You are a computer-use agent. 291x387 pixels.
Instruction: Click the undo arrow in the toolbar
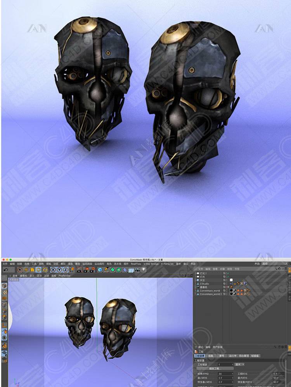click(5, 270)
